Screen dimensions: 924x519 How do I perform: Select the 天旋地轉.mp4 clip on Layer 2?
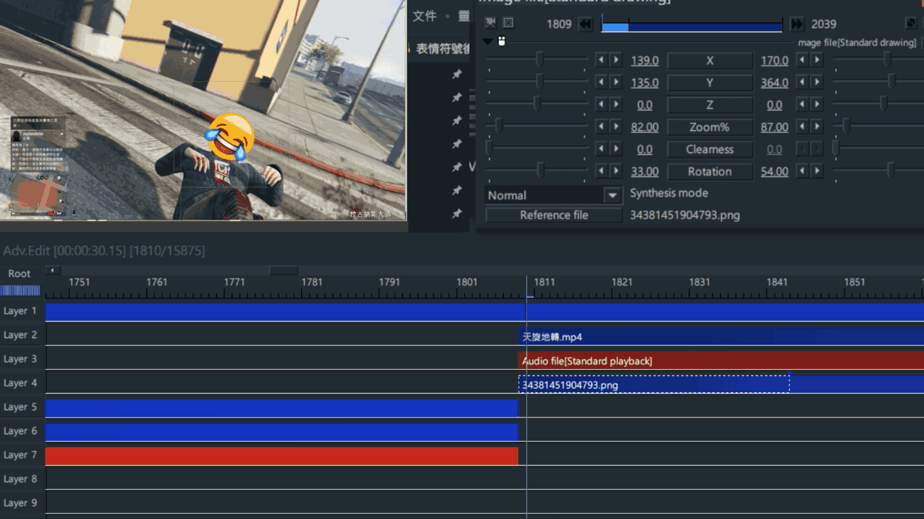click(721, 337)
